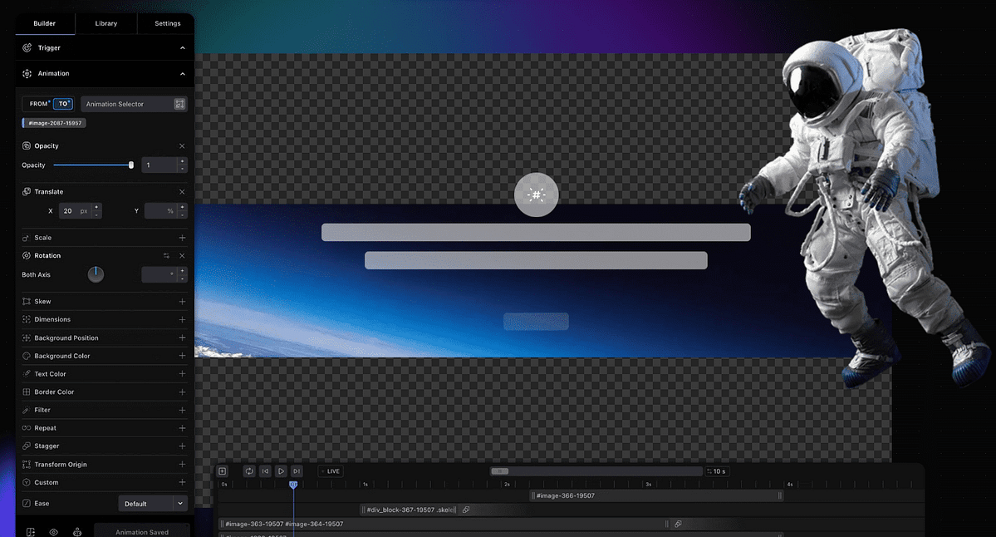Click the link icon on the div_block-367 track
Viewport: 996px width, 537px height.
coord(466,510)
